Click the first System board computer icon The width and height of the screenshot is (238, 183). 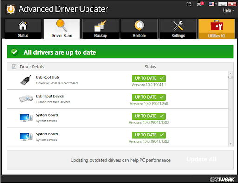(x=26, y=118)
